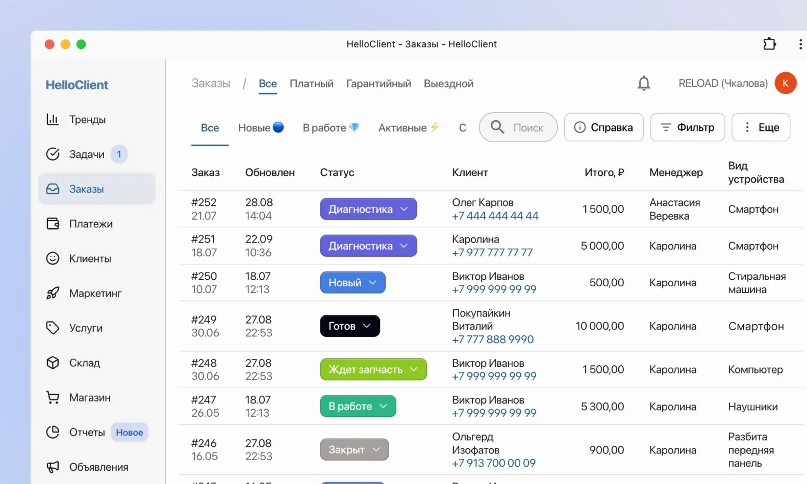Click the 10 000,00 total amount
807x484 pixels.
600,326
